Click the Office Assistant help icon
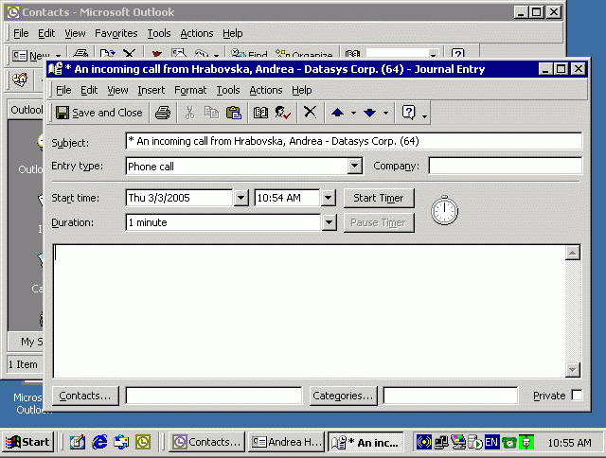 coord(408,113)
